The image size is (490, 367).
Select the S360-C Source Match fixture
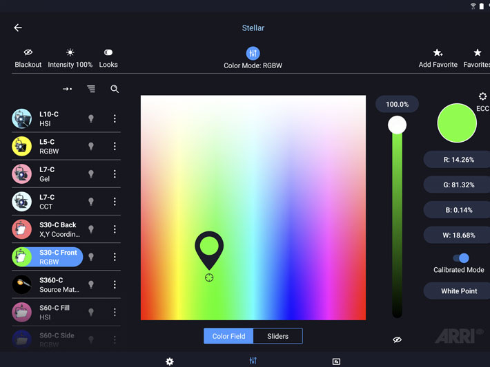tap(47, 284)
